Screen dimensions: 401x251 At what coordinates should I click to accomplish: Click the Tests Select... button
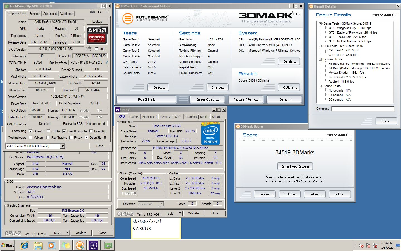(158, 87)
